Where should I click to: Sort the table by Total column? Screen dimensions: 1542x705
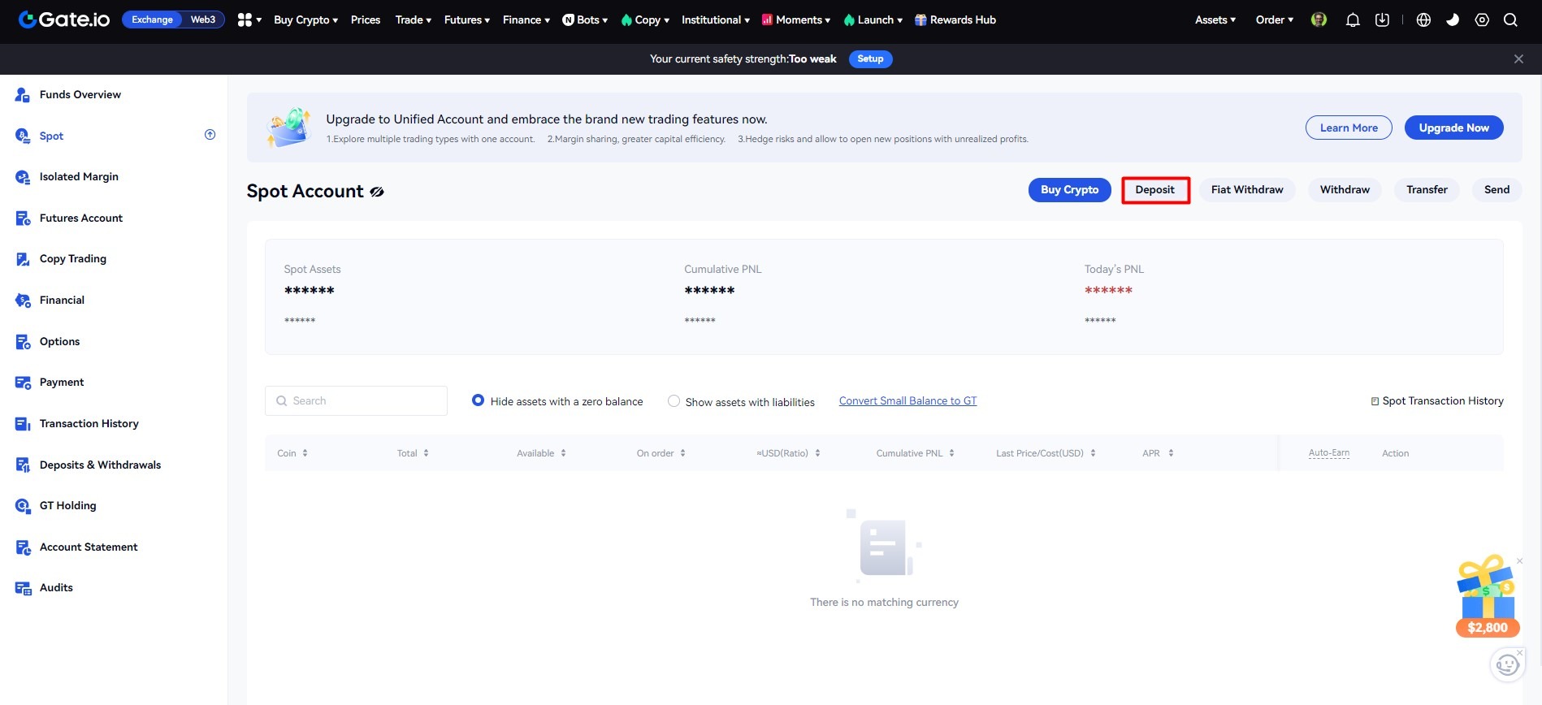[x=413, y=453]
